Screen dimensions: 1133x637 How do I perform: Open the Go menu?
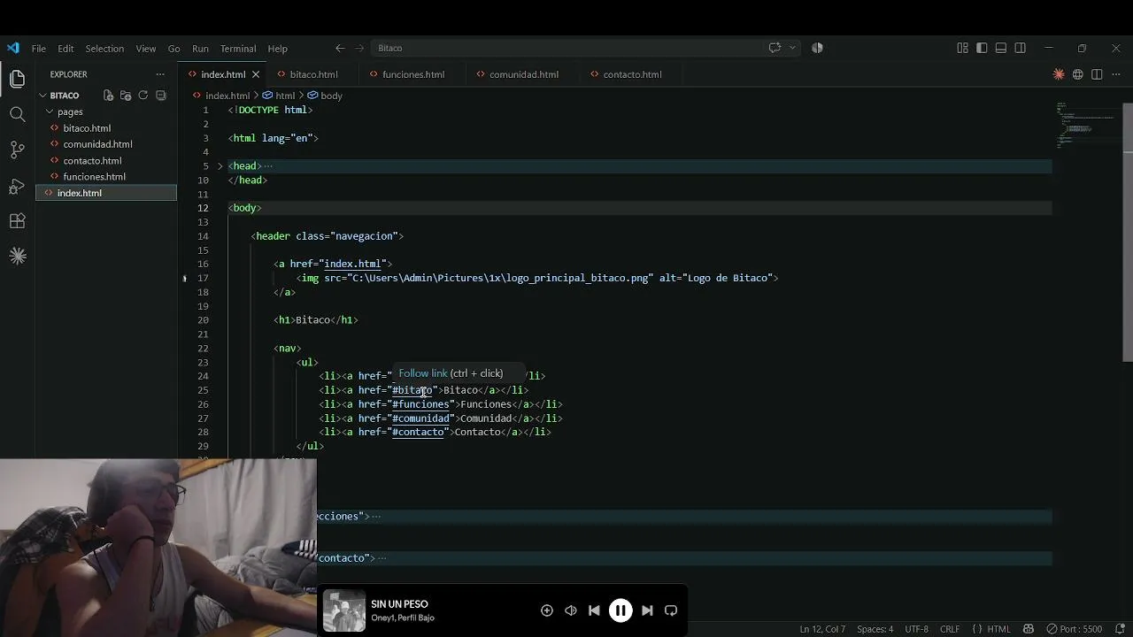173,49
